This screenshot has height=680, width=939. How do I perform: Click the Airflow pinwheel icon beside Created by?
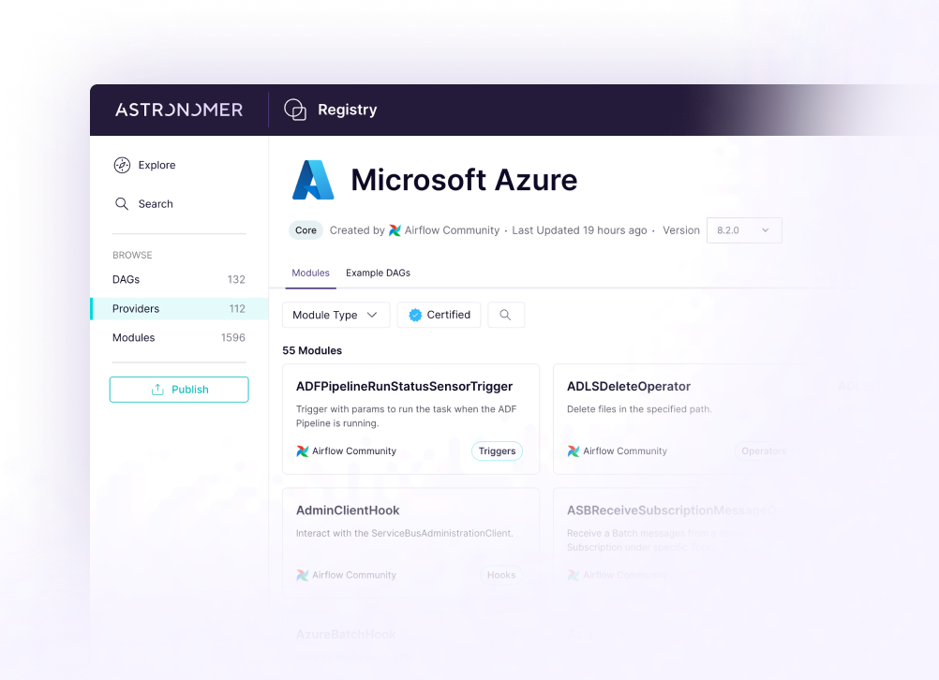tap(395, 230)
